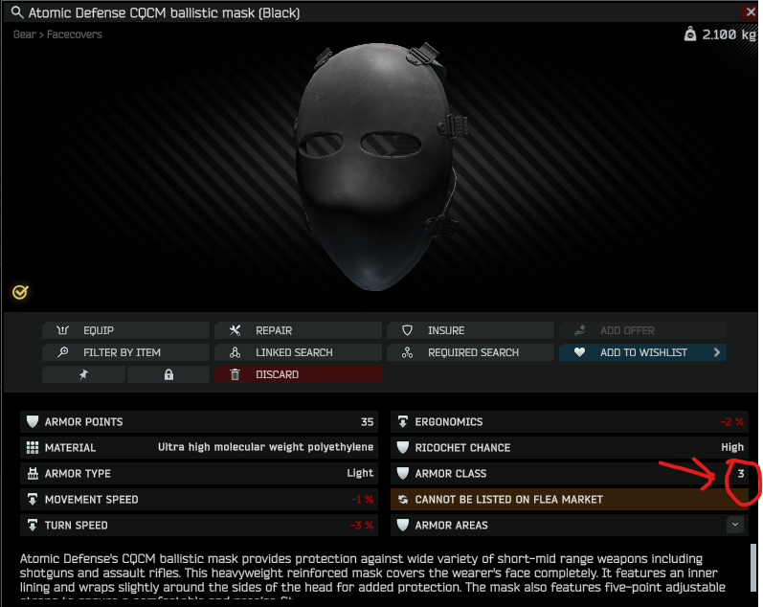The width and height of the screenshot is (763, 607).
Task: Click the Filter by Item magnifier icon
Action: (x=63, y=352)
